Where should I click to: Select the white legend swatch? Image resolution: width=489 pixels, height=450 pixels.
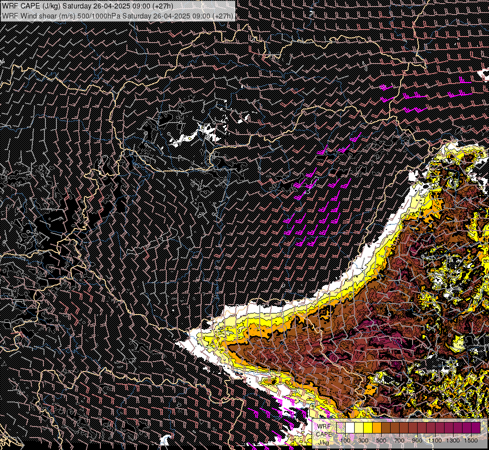point(350,427)
